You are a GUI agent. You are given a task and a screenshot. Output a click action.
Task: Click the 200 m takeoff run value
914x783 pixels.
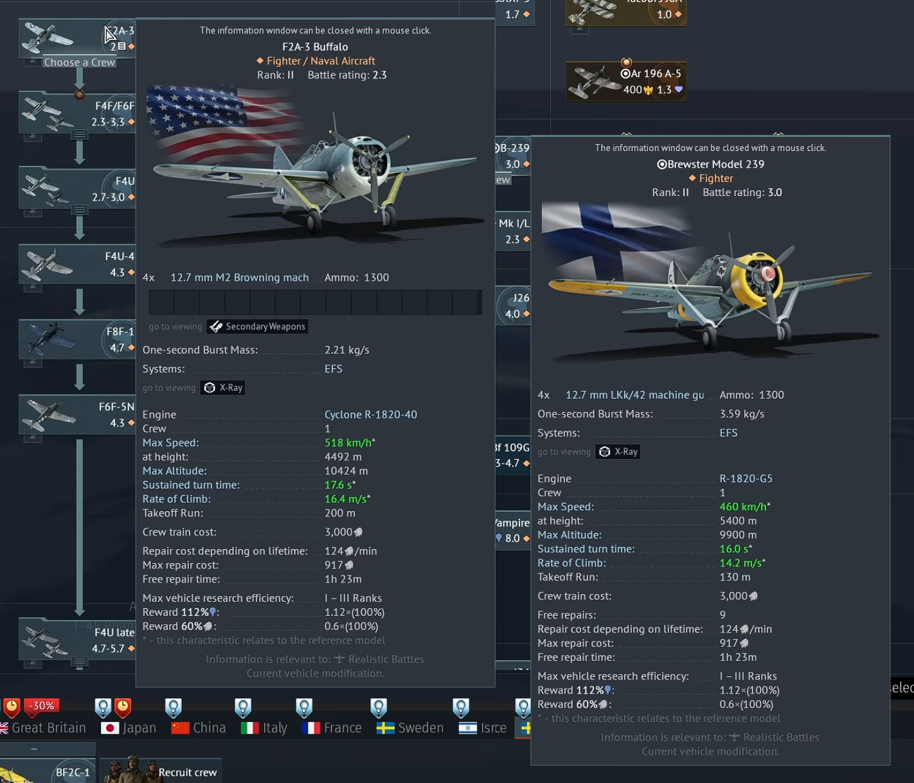[x=340, y=514]
